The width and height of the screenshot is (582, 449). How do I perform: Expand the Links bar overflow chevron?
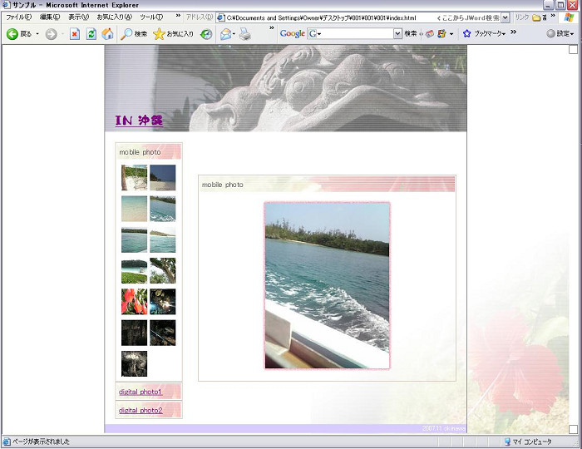553,16
